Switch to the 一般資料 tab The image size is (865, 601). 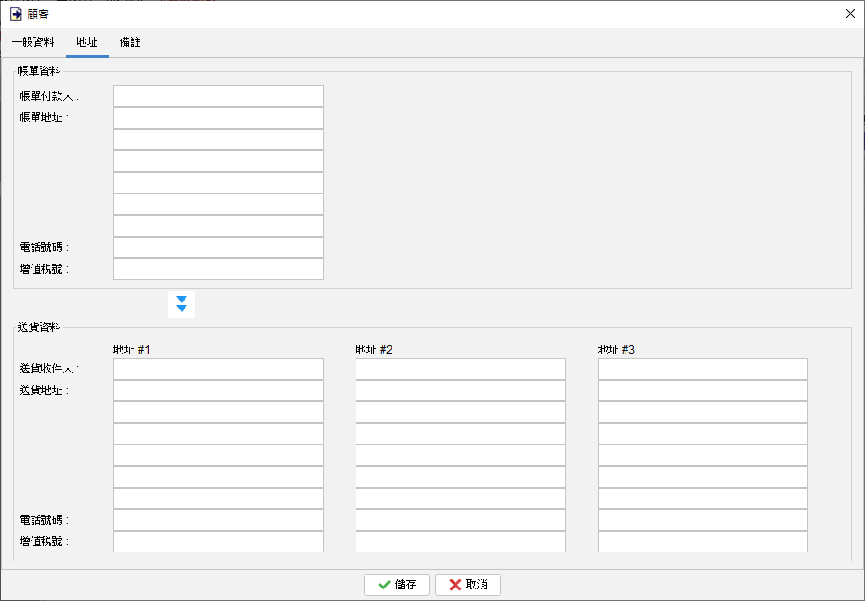33,42
